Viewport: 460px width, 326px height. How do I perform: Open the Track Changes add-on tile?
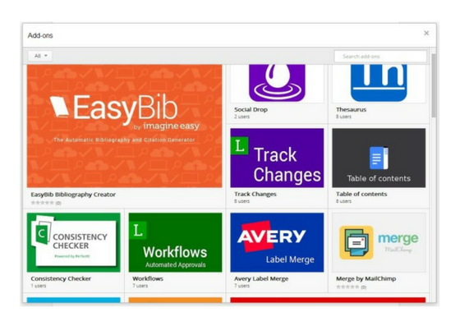[277, 158]
